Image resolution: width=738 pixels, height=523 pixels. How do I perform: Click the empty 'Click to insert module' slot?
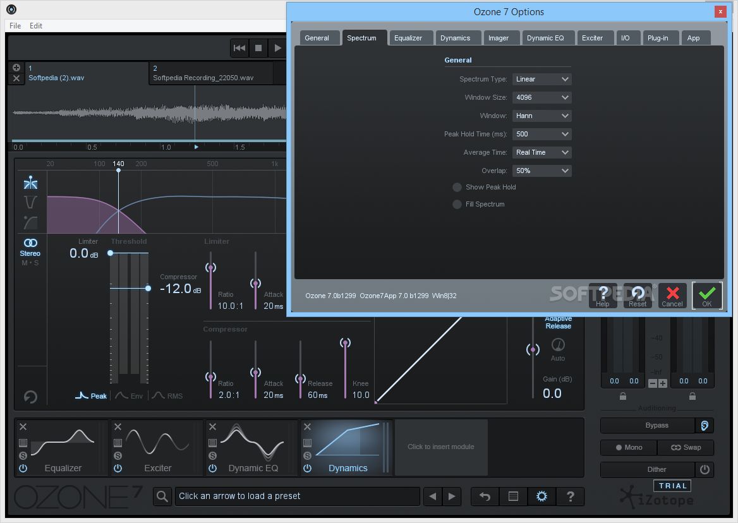441,447
